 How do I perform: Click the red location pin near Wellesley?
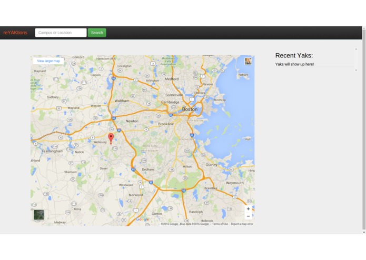pos(111,138)
